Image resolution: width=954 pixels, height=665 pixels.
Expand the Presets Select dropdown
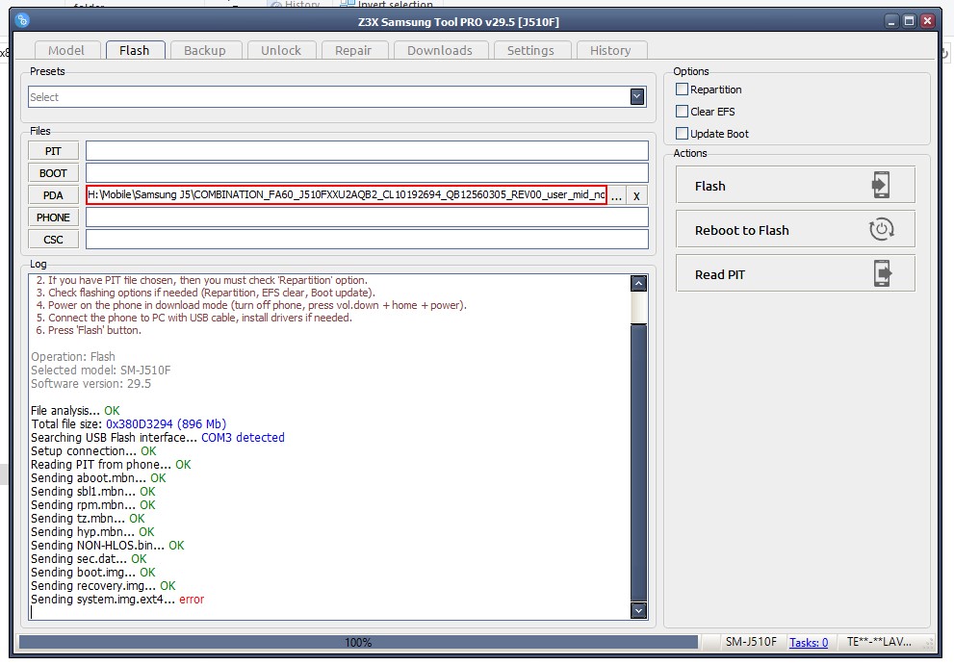(637, 97)
